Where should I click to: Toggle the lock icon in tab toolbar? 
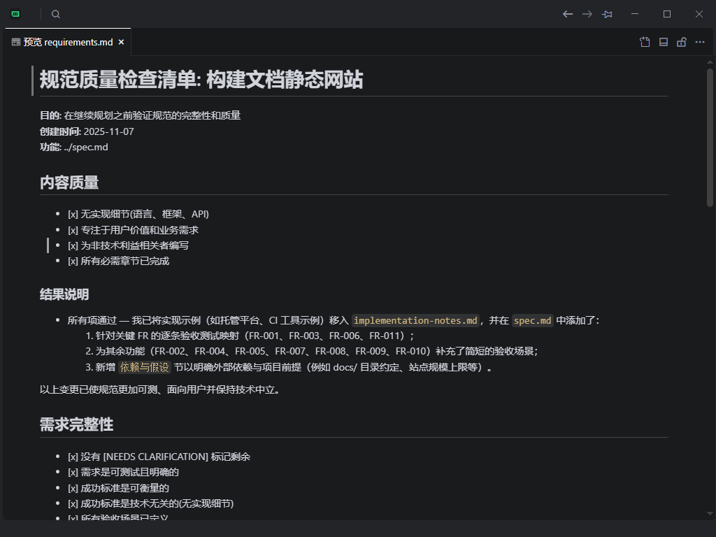tap(682, 42)
